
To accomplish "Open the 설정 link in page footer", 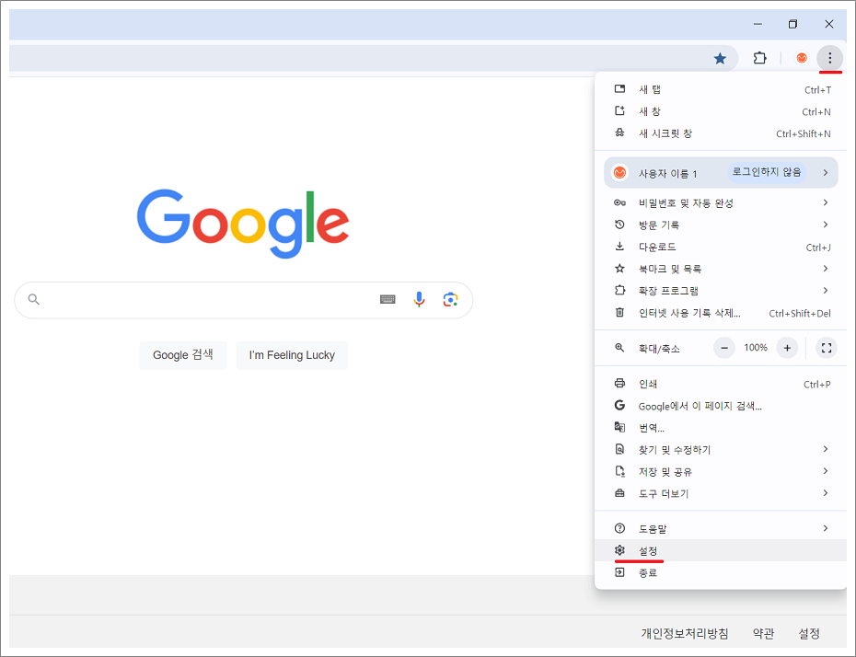I will [809, 633].
